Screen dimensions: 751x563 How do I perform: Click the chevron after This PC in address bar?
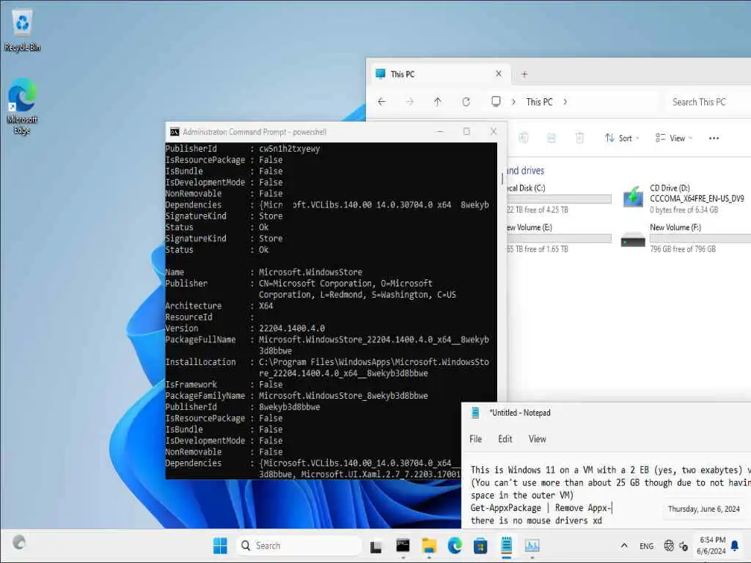click(x=565, y=101)
